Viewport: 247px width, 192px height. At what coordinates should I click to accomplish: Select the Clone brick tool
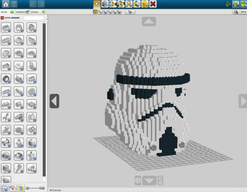tap(105, 4)
